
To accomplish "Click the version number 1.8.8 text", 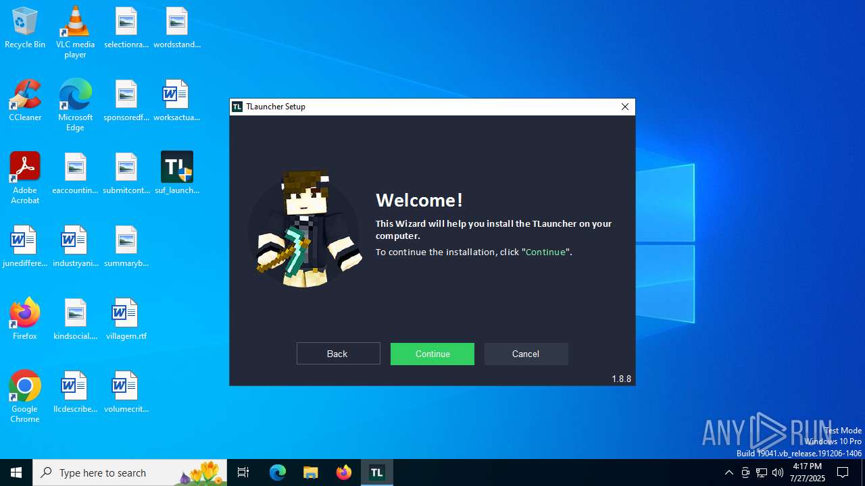I will [621, 379].
